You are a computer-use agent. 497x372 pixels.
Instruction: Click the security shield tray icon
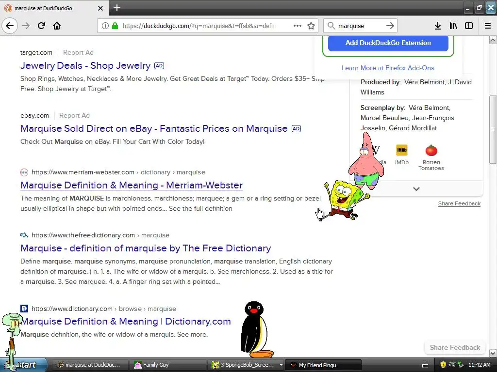pyautogui.click(x=443, y=365)
